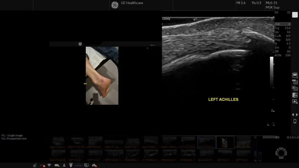Click the Wi-Fi status icon
The image size is (299, 168).
pos(49,165)
